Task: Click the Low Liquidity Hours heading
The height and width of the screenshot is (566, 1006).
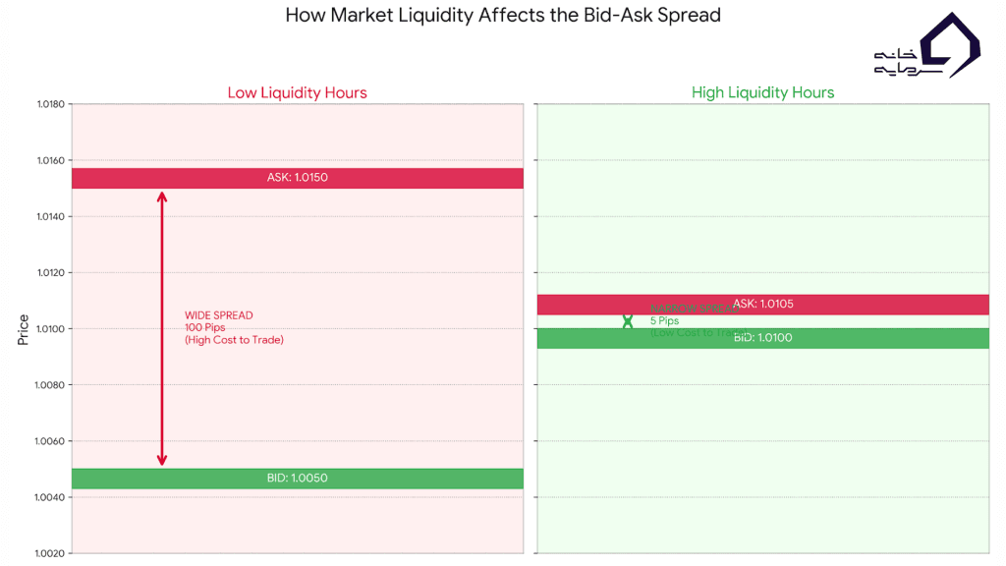Action: coord(297,92)
